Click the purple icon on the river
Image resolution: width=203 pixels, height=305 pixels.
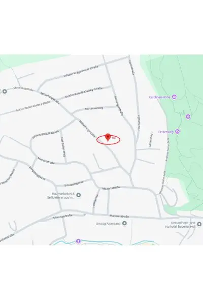tap(78, 241)
